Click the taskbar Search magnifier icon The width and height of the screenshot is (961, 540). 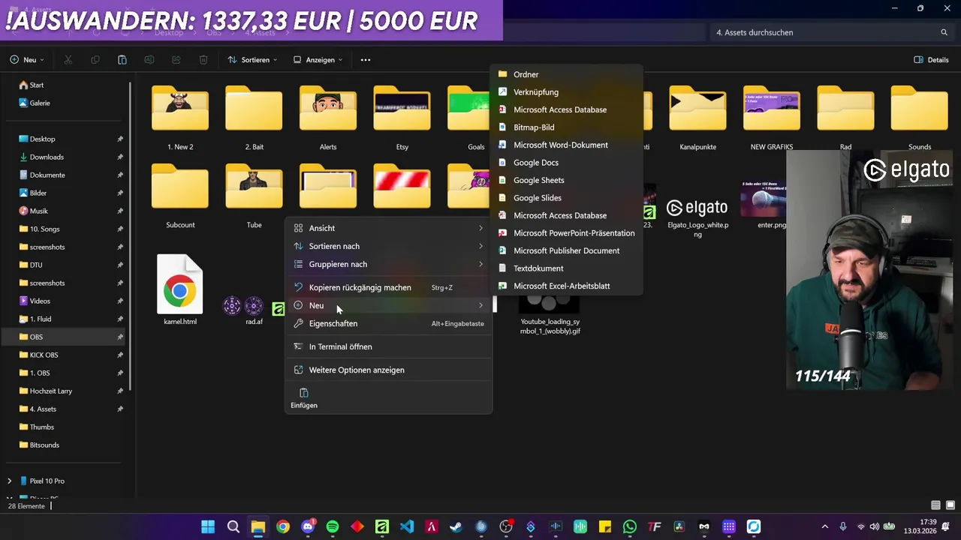[x=233, y=526]
